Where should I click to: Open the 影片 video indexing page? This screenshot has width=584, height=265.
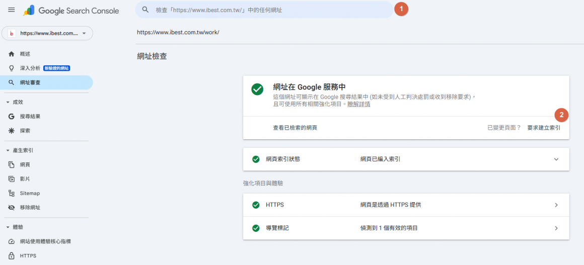pos(25,179)
